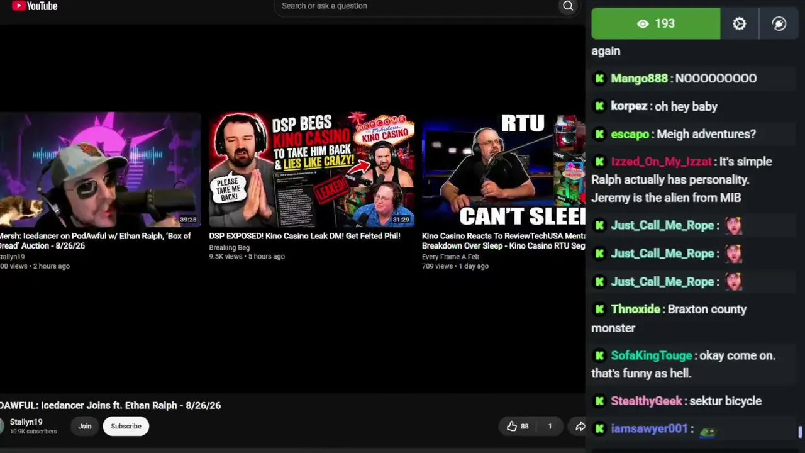The image size is (805, 453).
Task: Click the share arrow icon
Action: (x=580, y=426)
